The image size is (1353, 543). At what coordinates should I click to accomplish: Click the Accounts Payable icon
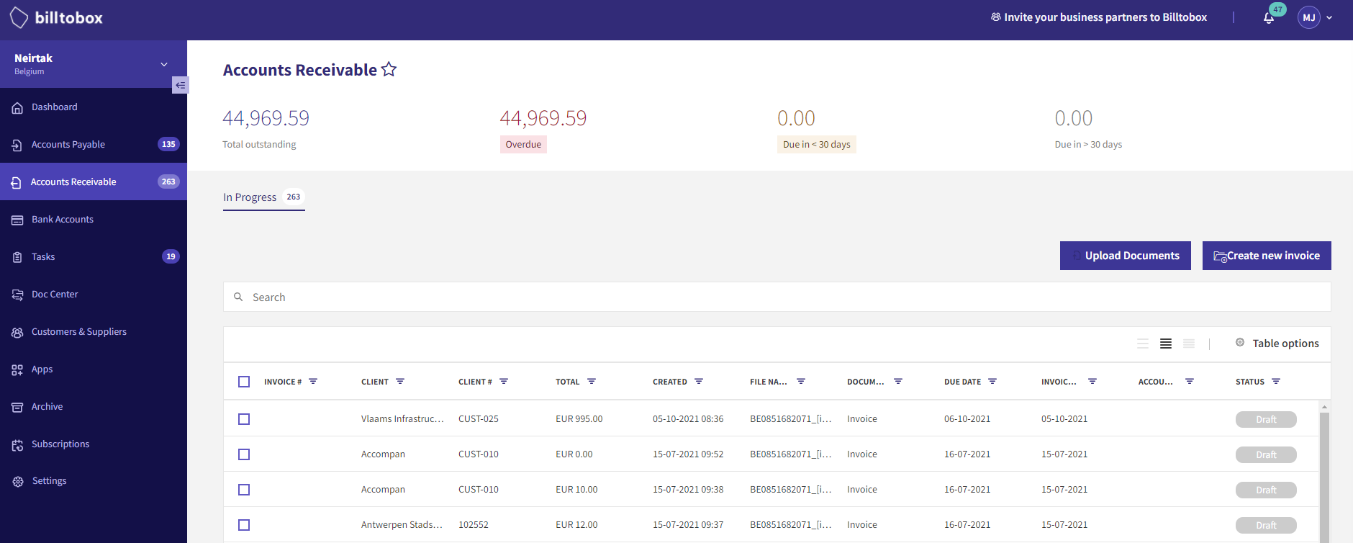tap(17, 145)
